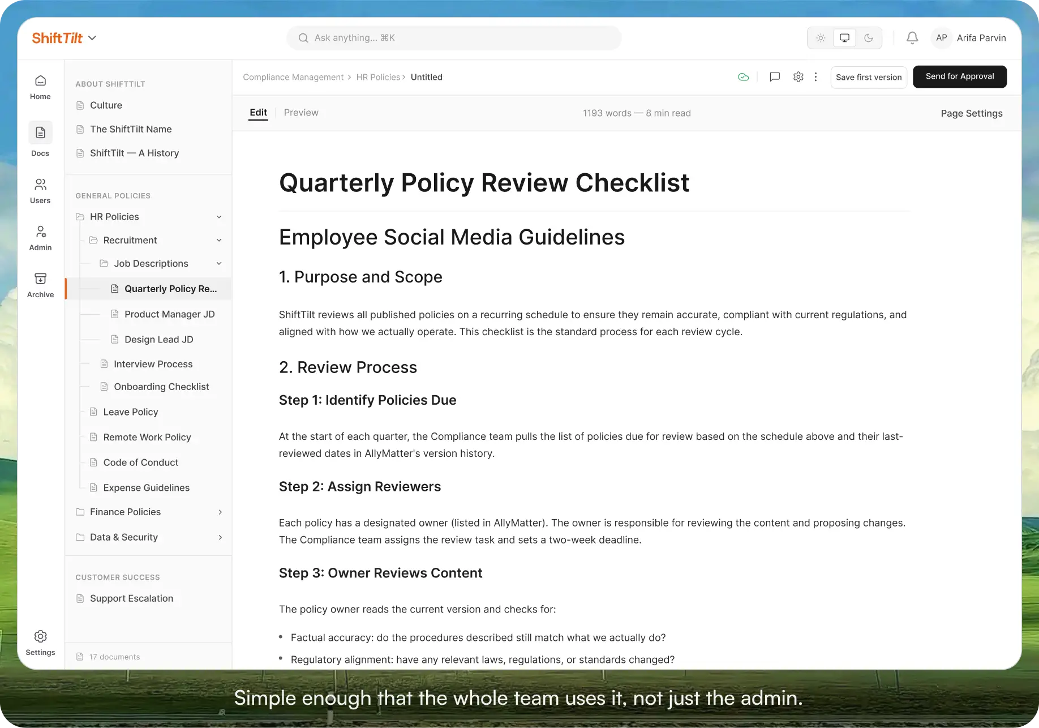The width and height of the screenshot is (1039, 728).
Task: Open the comments speech-bubble icon
Action: (x=775, y=77)
